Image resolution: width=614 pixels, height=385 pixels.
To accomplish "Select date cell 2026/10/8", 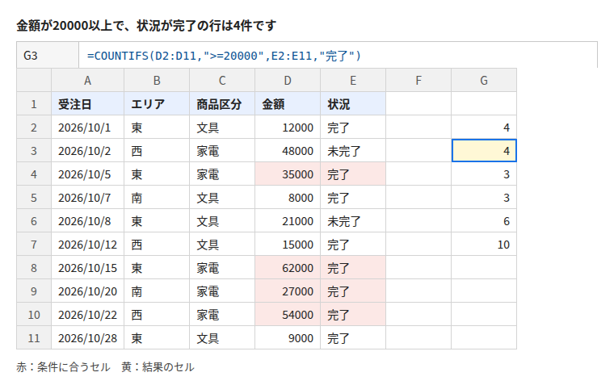I will pyautogui.click(x=88, y=220).
